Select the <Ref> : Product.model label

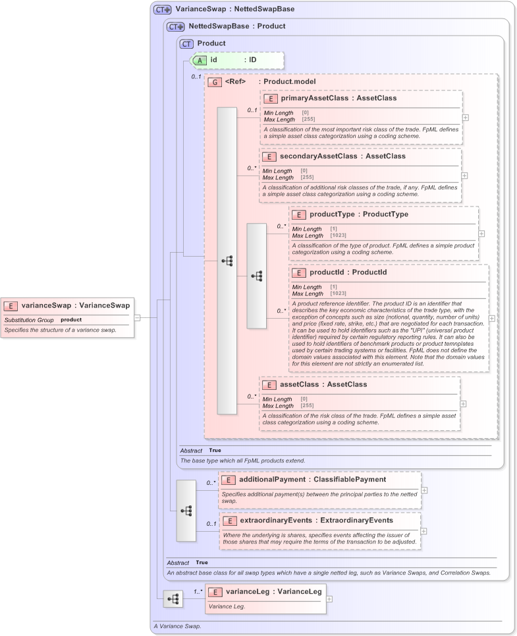(x=270, y=82)
